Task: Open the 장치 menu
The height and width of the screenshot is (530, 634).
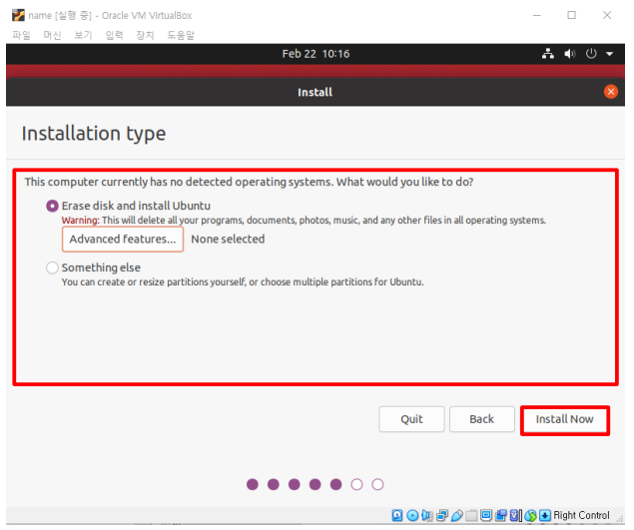Action: 145,35
